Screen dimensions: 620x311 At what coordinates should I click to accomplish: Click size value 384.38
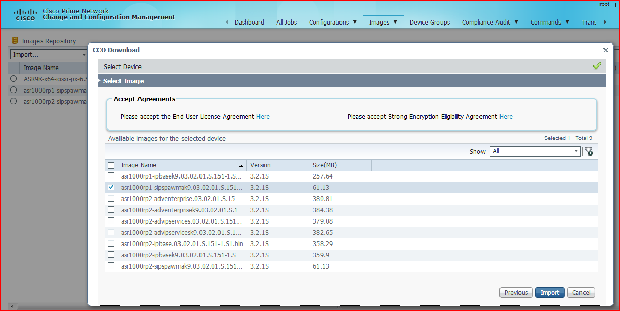click(323, 210)
